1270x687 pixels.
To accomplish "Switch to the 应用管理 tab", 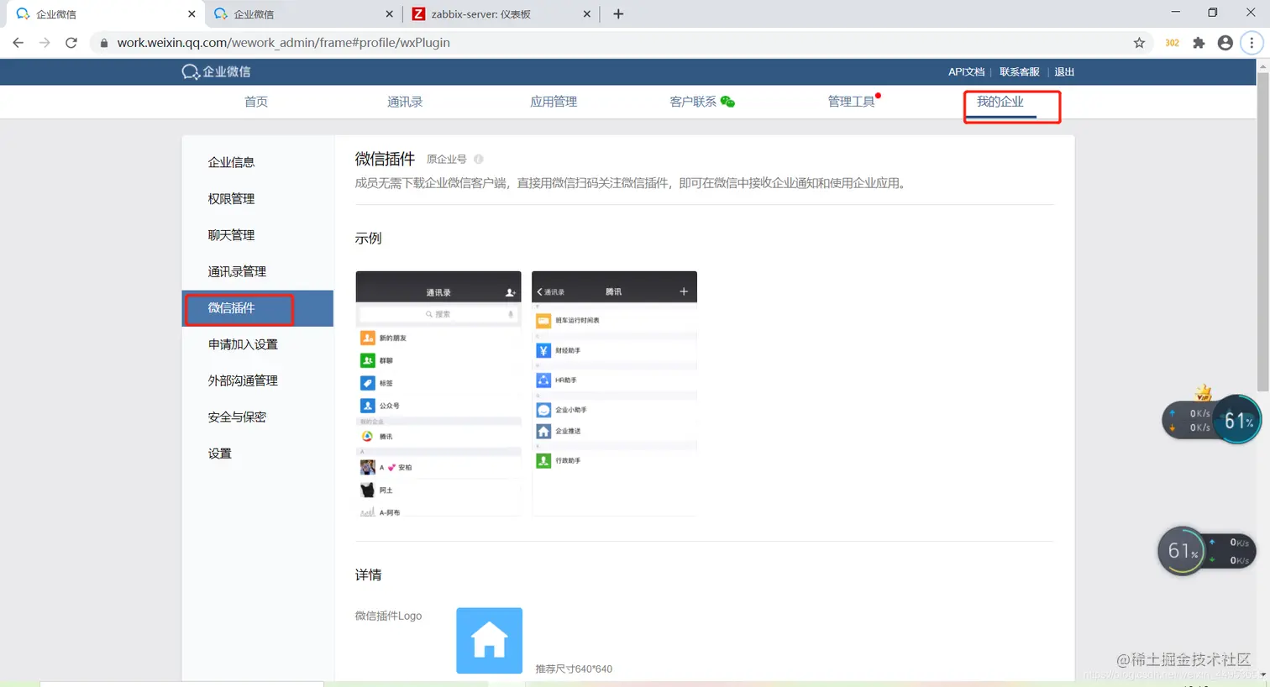I will (x=554, y=102).
